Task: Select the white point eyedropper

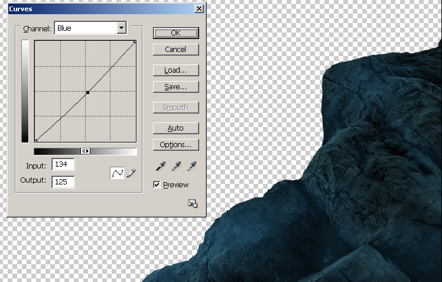Action: pos(191,166)
